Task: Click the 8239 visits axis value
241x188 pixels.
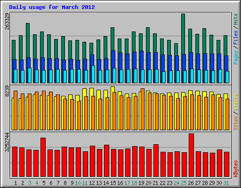Action: [x=7, y=91]
